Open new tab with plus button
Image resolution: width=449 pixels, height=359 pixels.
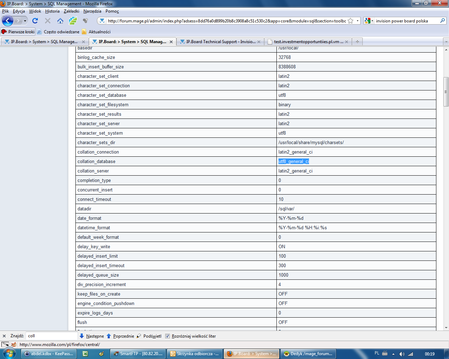(357, 41)
